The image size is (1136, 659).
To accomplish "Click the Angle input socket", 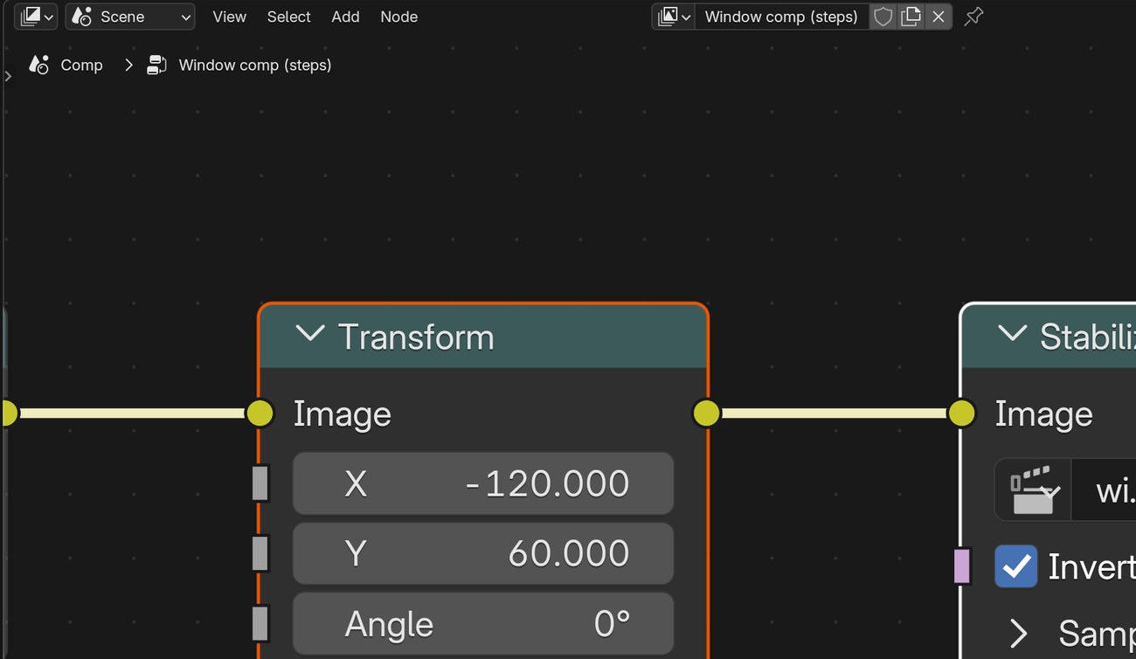I will pyautogui.click(x=260, y=623).
